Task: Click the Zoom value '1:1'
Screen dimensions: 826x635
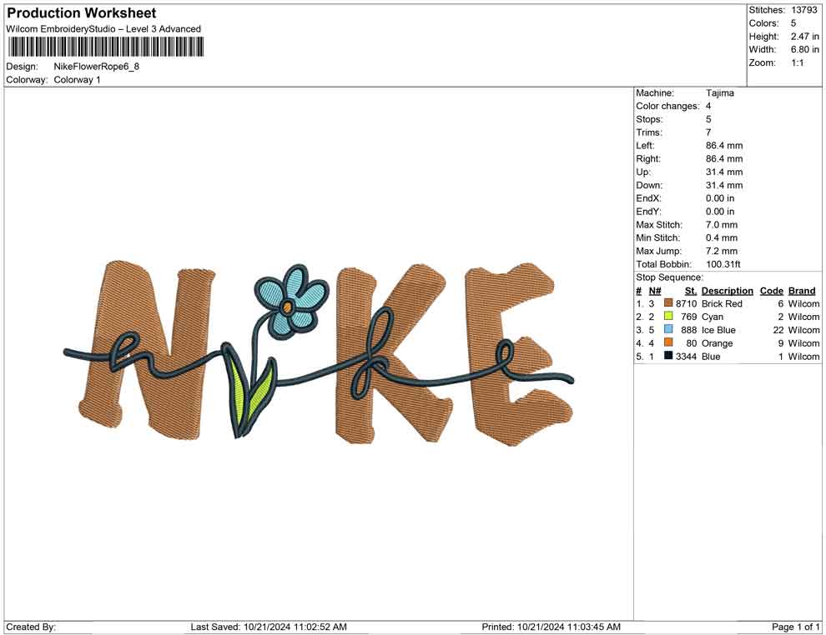Action: 797,62
